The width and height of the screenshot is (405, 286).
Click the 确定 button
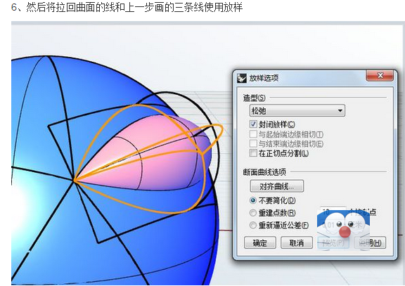click(260, 242)
